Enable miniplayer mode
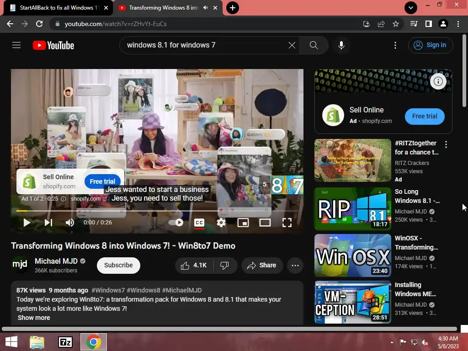Image resolution: width=468 pixels, height=351 pixels. [x=243, y=223]
